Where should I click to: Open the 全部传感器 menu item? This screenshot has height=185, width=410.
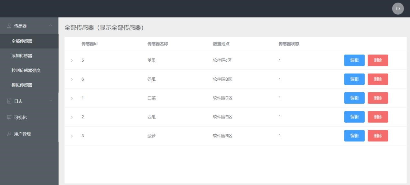click(29, 41)
